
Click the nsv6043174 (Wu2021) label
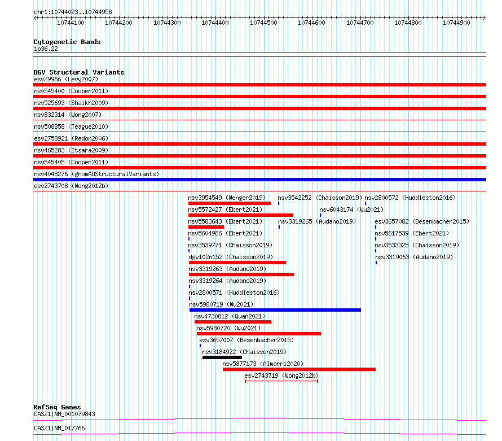tap(351, 209)
